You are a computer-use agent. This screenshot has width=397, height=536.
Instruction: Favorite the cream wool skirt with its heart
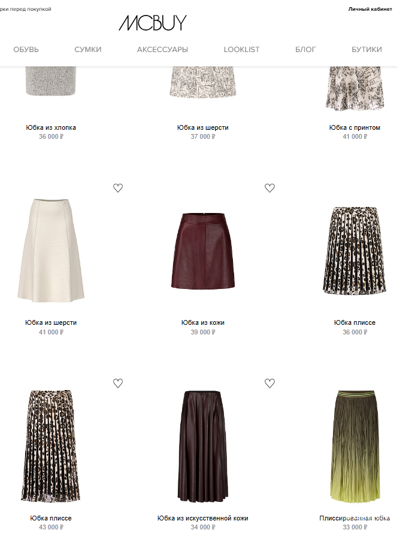click(x=118, y=188)
